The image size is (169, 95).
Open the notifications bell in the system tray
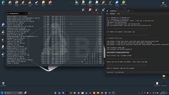(x=167, y=93)
